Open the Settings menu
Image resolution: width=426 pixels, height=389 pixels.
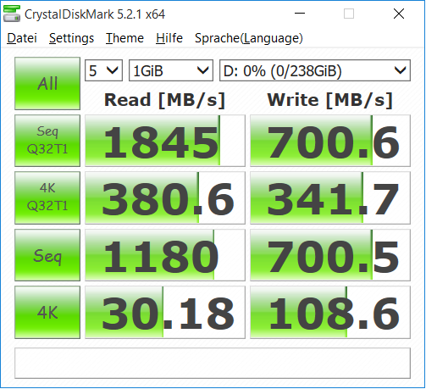point(71,38)
